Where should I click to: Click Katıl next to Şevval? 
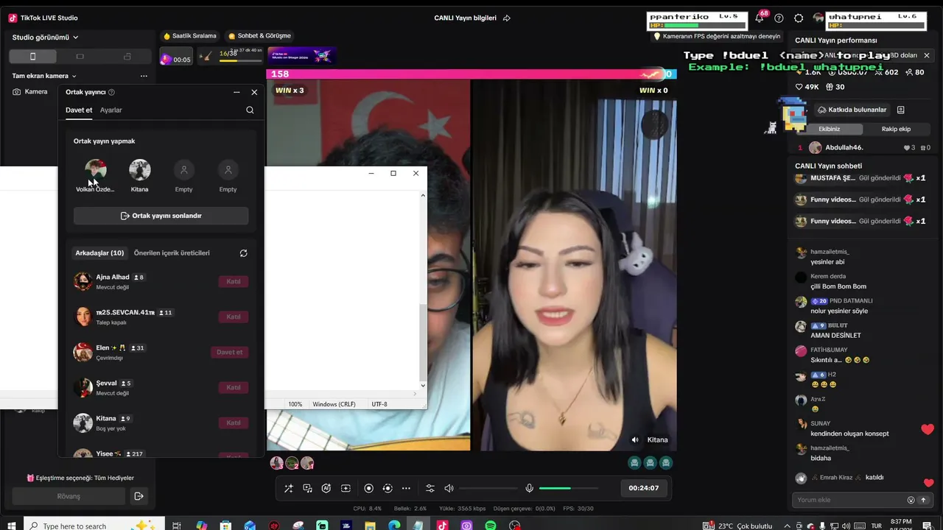tap(234, 387)
